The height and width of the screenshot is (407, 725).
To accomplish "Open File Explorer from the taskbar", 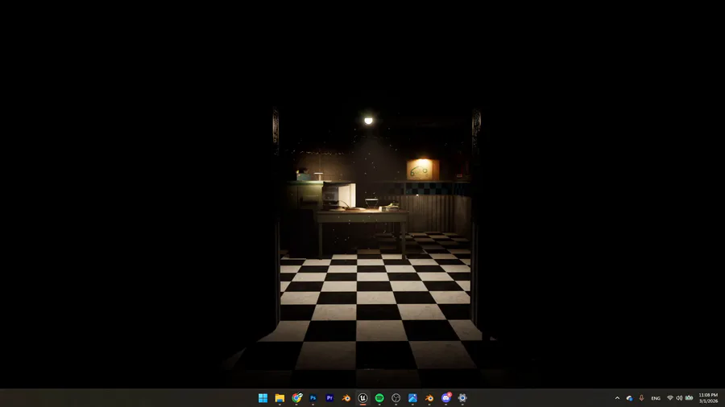I will pos(280,398).
